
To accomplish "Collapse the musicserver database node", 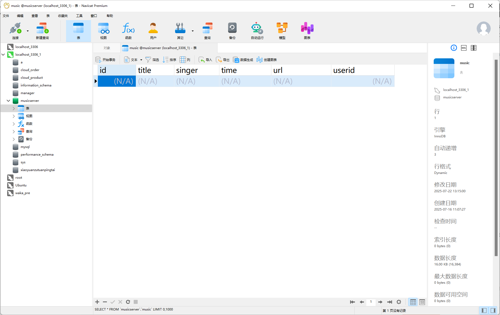I will click(x=8, y=101).
